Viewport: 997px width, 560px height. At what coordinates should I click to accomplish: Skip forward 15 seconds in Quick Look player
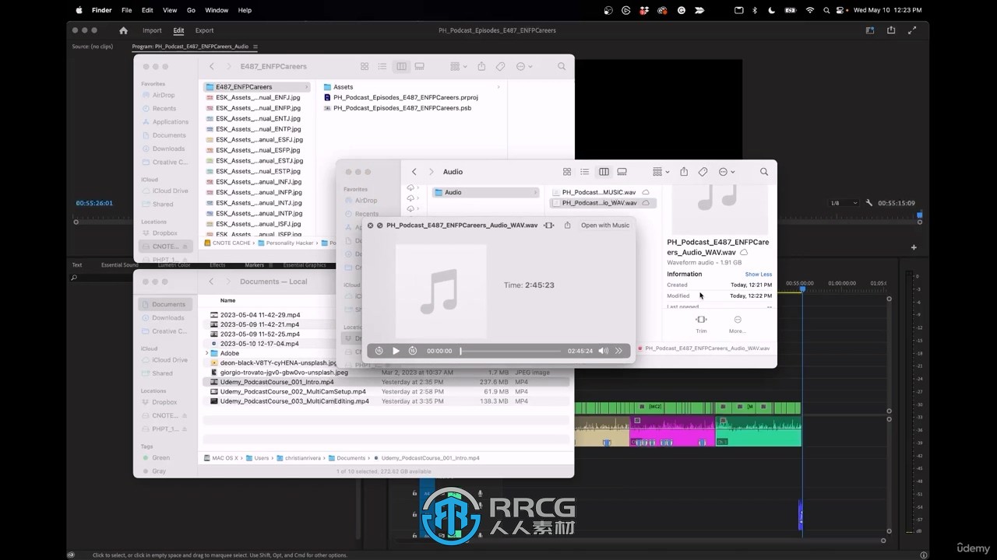(413, 351)
